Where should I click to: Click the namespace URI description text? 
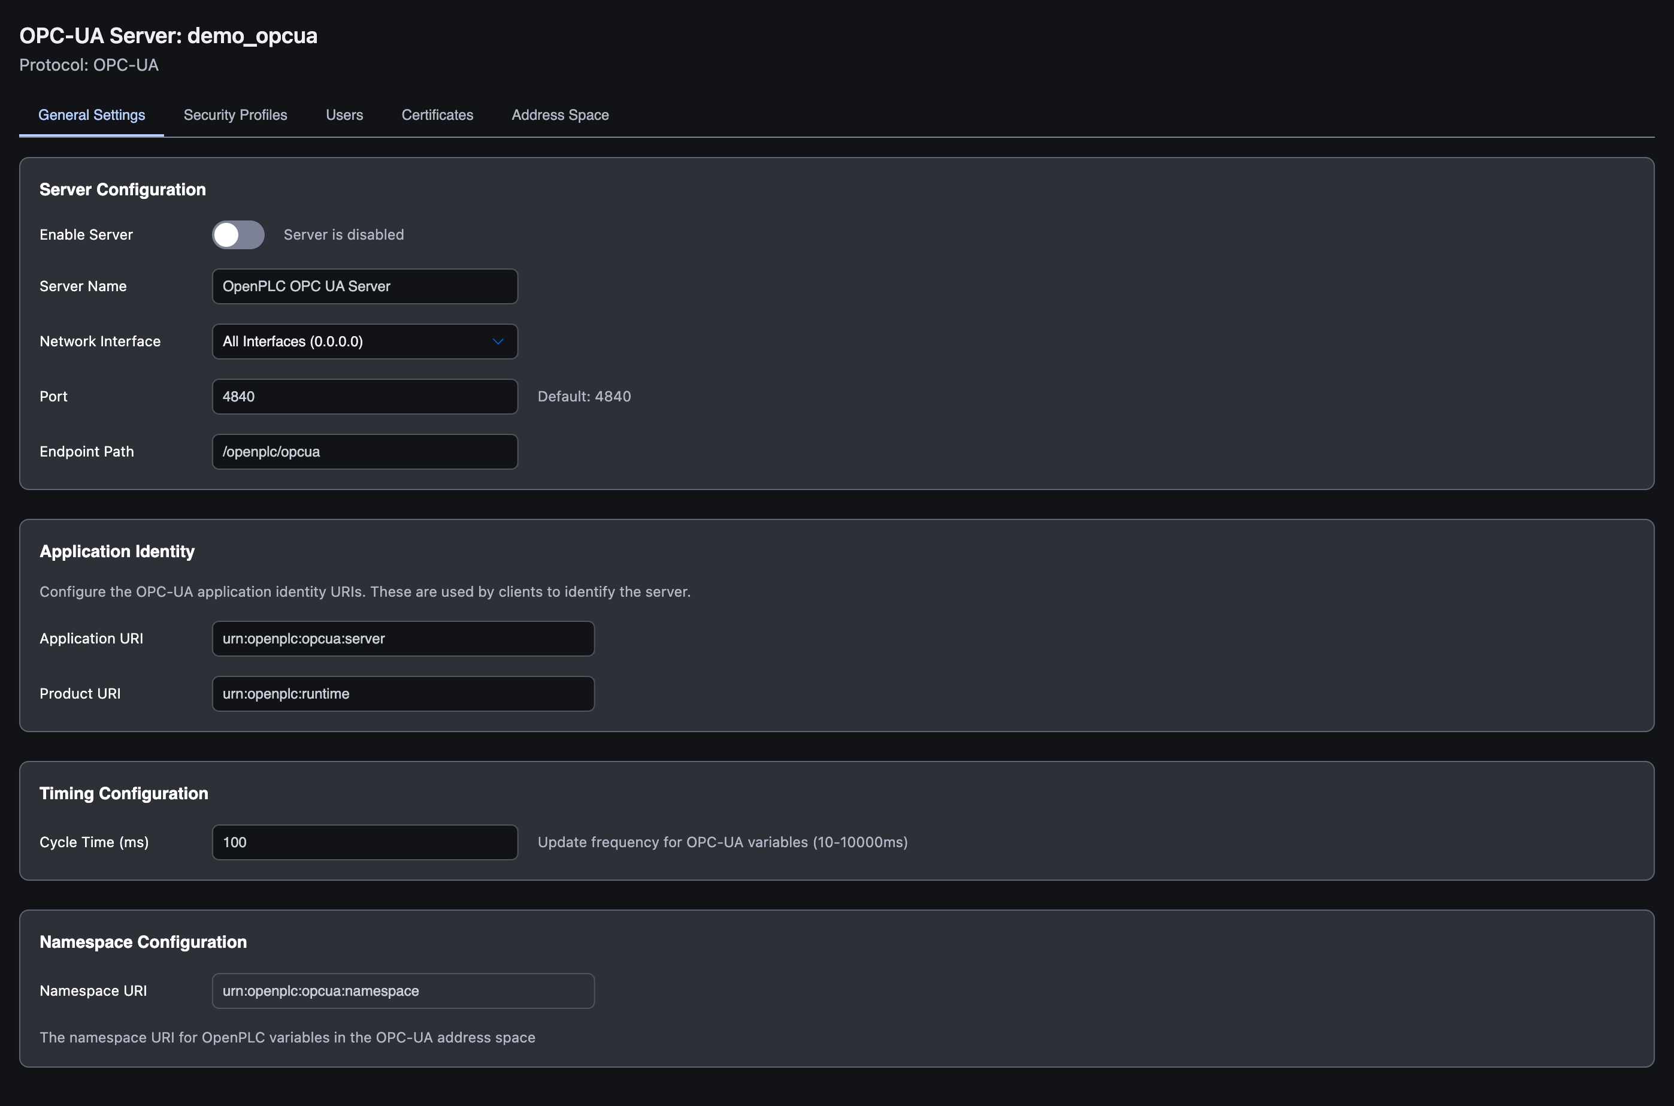(287, 1038)
